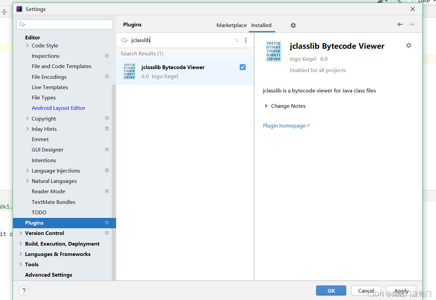436x300 pixels.
Task: Click project-level marker icon next to Plugins
Action: (x=107, y=223)
